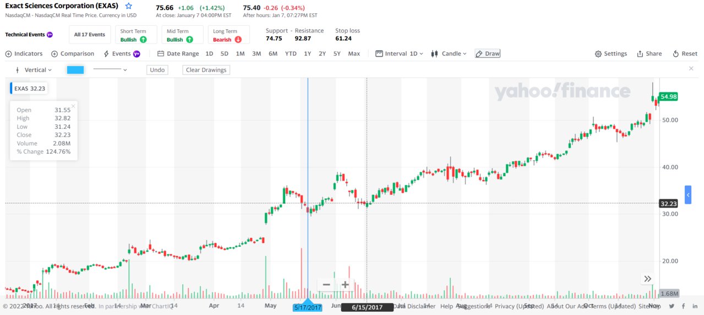Expand the line style dropdown
Viewport: 704px width, 315px height.
tap(110, 70)
